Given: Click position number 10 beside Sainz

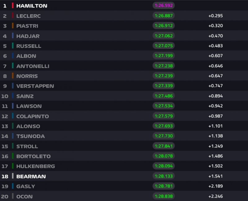Looking at the screenshot, I should [x=5, y=96].
